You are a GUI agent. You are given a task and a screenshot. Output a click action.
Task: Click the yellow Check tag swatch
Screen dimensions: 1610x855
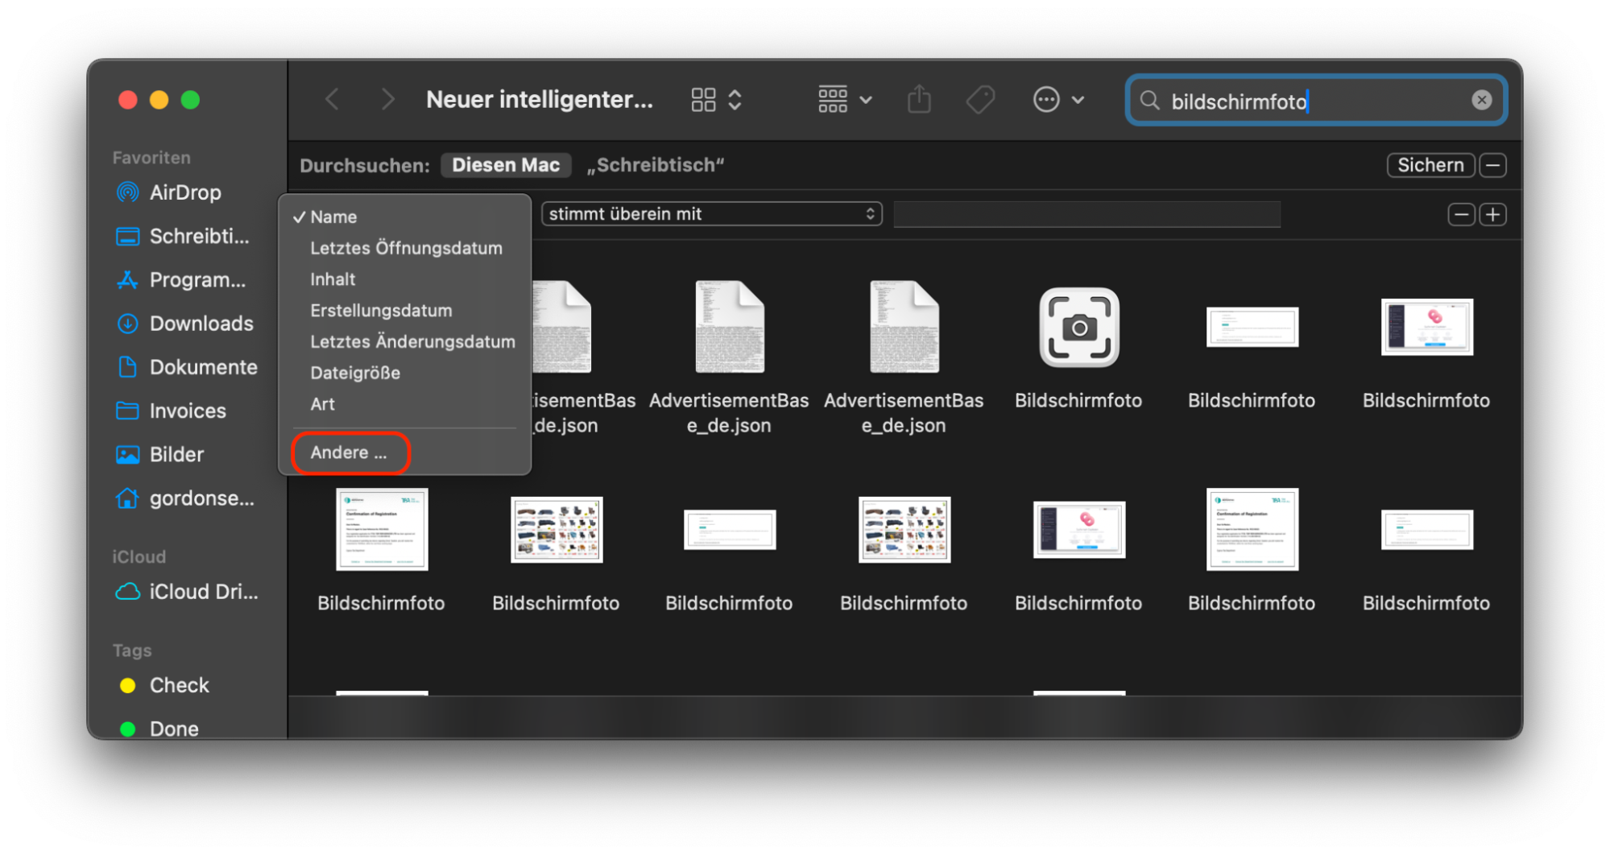(128, 685)
